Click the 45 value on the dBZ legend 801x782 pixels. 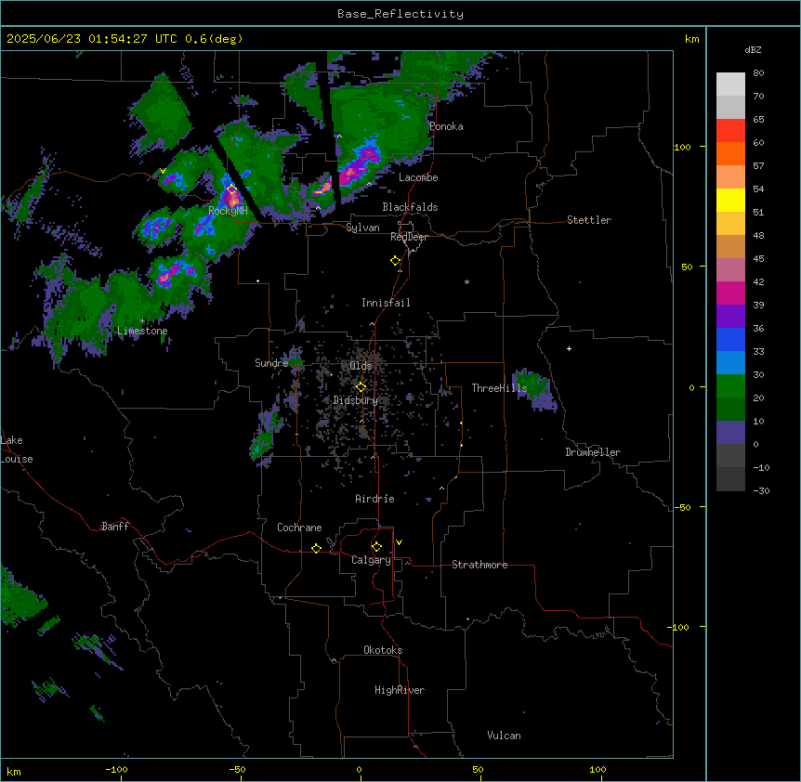(758, 259)
